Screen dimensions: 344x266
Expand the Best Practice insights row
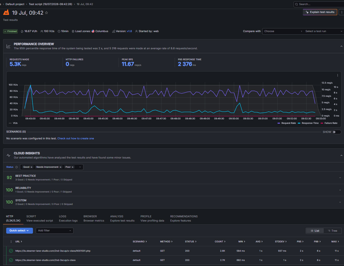pyautogui.click(x=340, y=178)
